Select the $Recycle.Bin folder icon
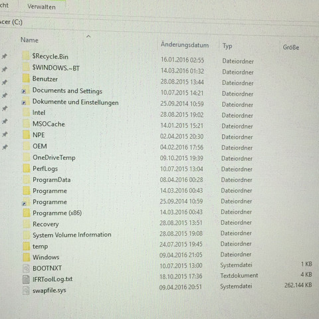The image size is (319, 319). (x=26, y=56)
